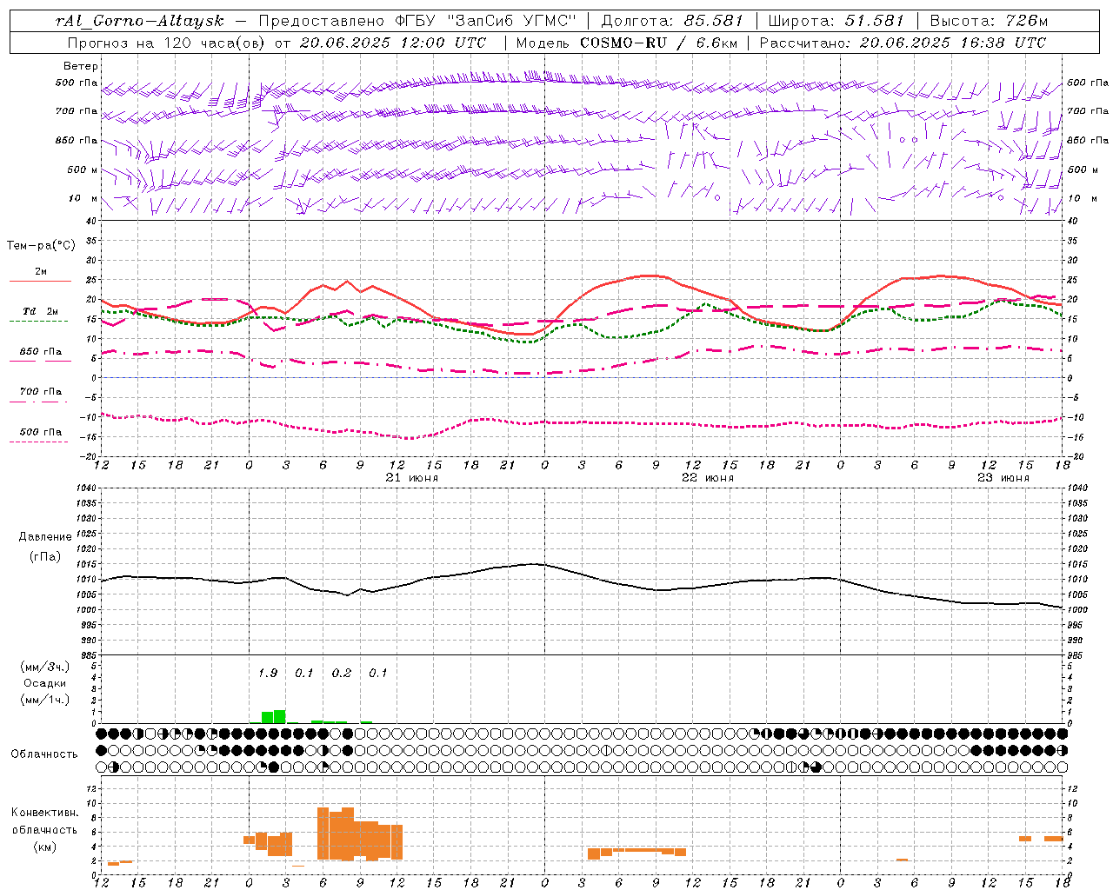Click the Осадки precipitation label

[x=44, y=683]
